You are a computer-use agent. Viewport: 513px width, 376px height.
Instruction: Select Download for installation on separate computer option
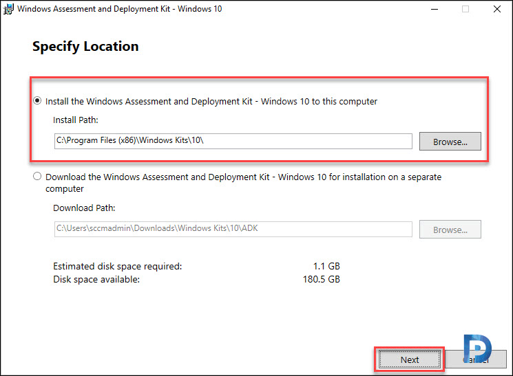[x=37, y=177]
